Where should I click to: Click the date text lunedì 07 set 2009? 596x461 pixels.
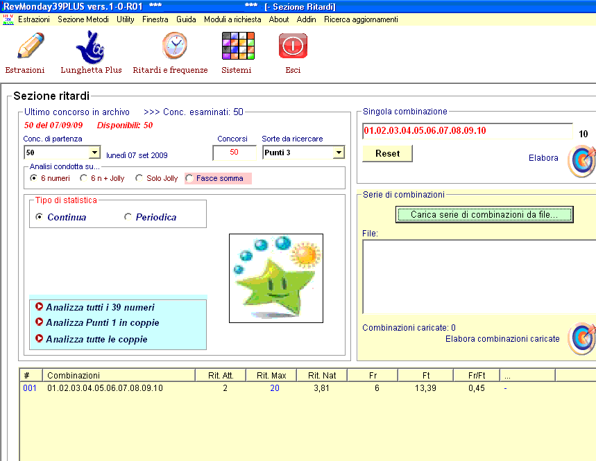137,155
